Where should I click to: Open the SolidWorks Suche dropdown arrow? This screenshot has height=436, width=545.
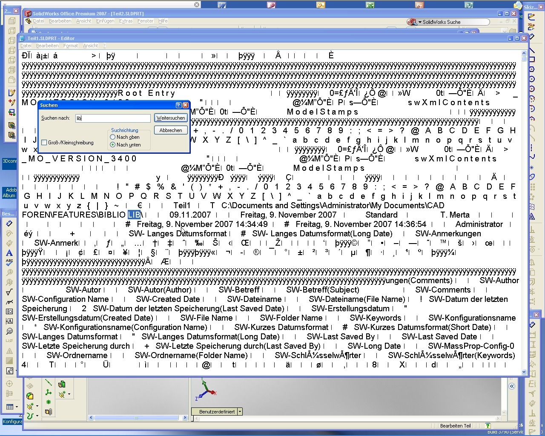click(420, 22)
